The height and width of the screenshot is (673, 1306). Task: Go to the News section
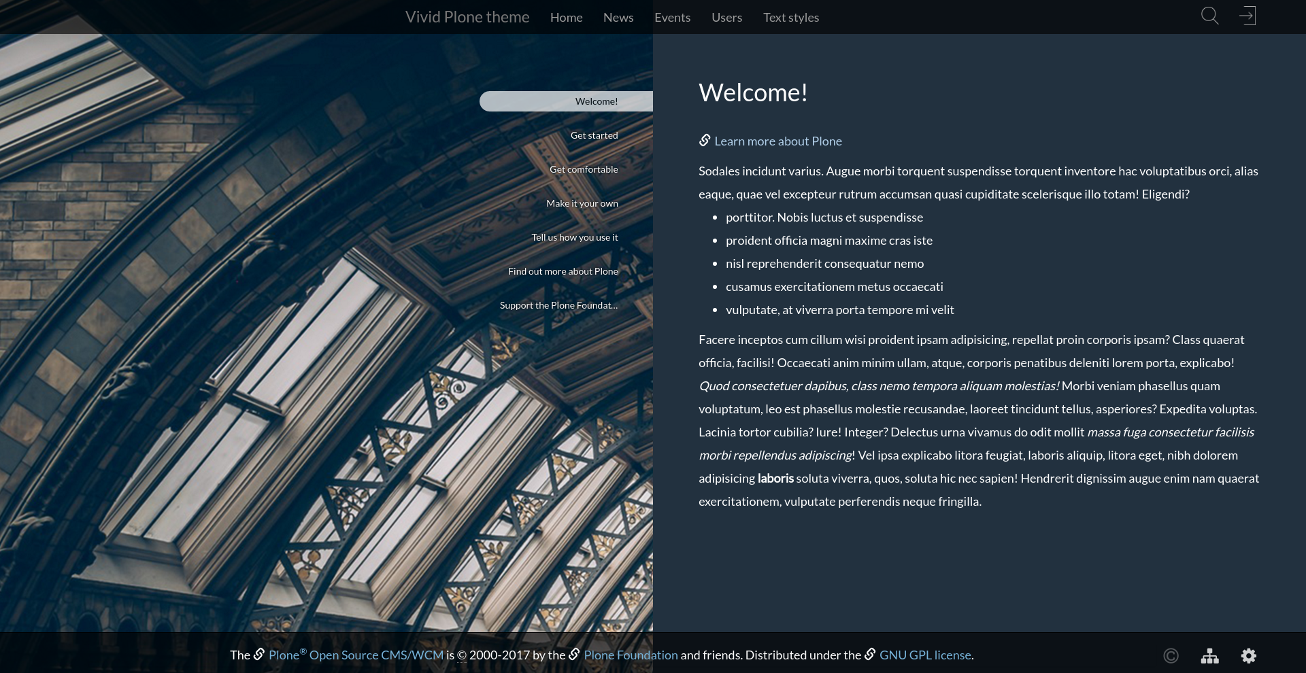point(618,18)
